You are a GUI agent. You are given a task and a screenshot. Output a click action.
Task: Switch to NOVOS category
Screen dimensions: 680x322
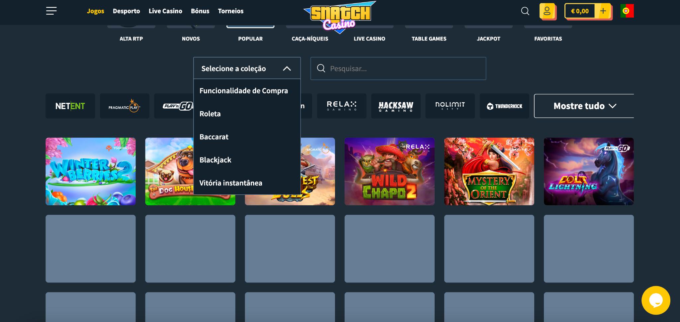[x=191, y=39]
